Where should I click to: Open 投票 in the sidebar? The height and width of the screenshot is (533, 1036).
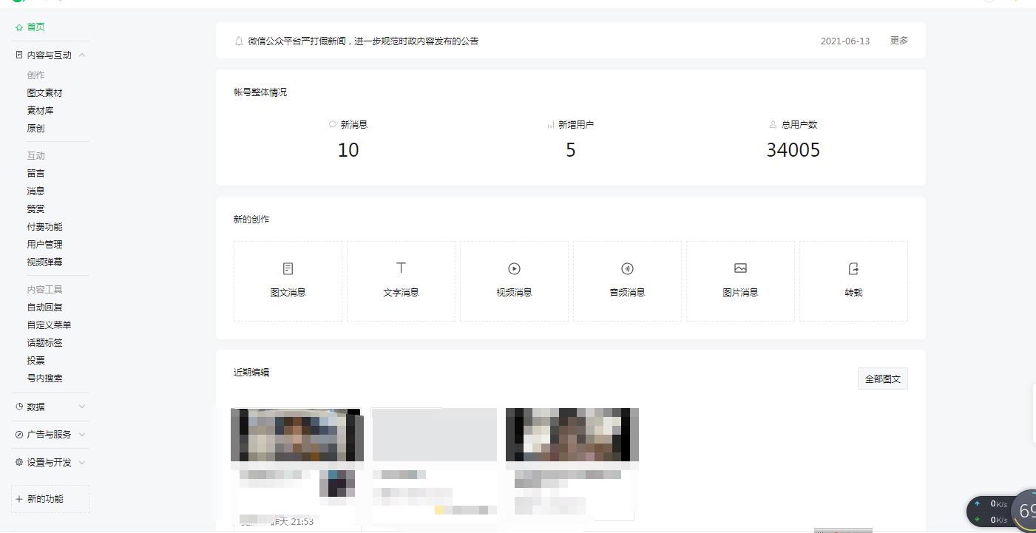point(36,361)
